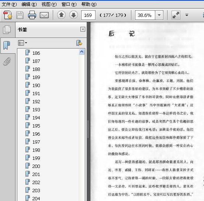204x201 pixels.
Task: Select bookmark 201
Action: (x=36, y=174)
